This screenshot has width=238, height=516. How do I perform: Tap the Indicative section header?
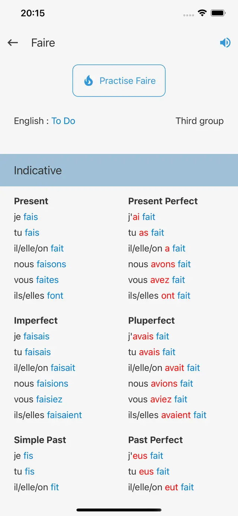tap(119, 170)
